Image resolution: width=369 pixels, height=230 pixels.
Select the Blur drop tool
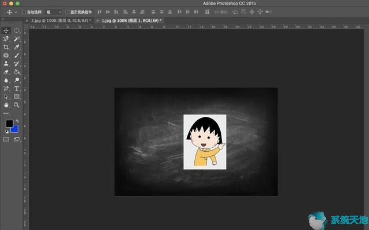coord(6,80)
